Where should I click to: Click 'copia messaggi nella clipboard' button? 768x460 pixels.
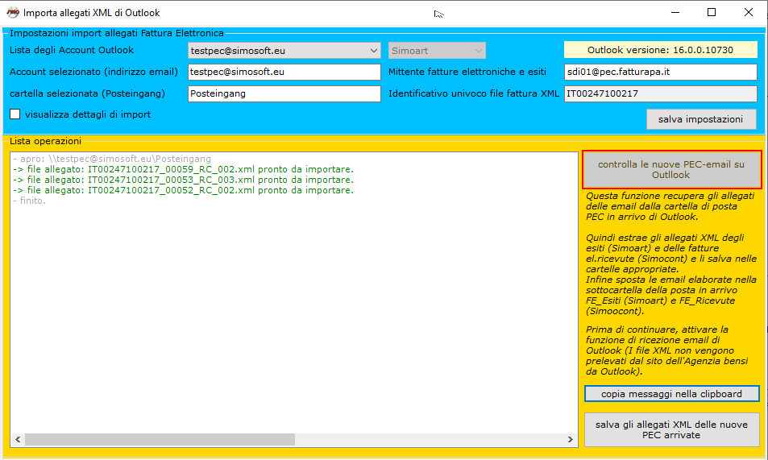pos(671,394)
